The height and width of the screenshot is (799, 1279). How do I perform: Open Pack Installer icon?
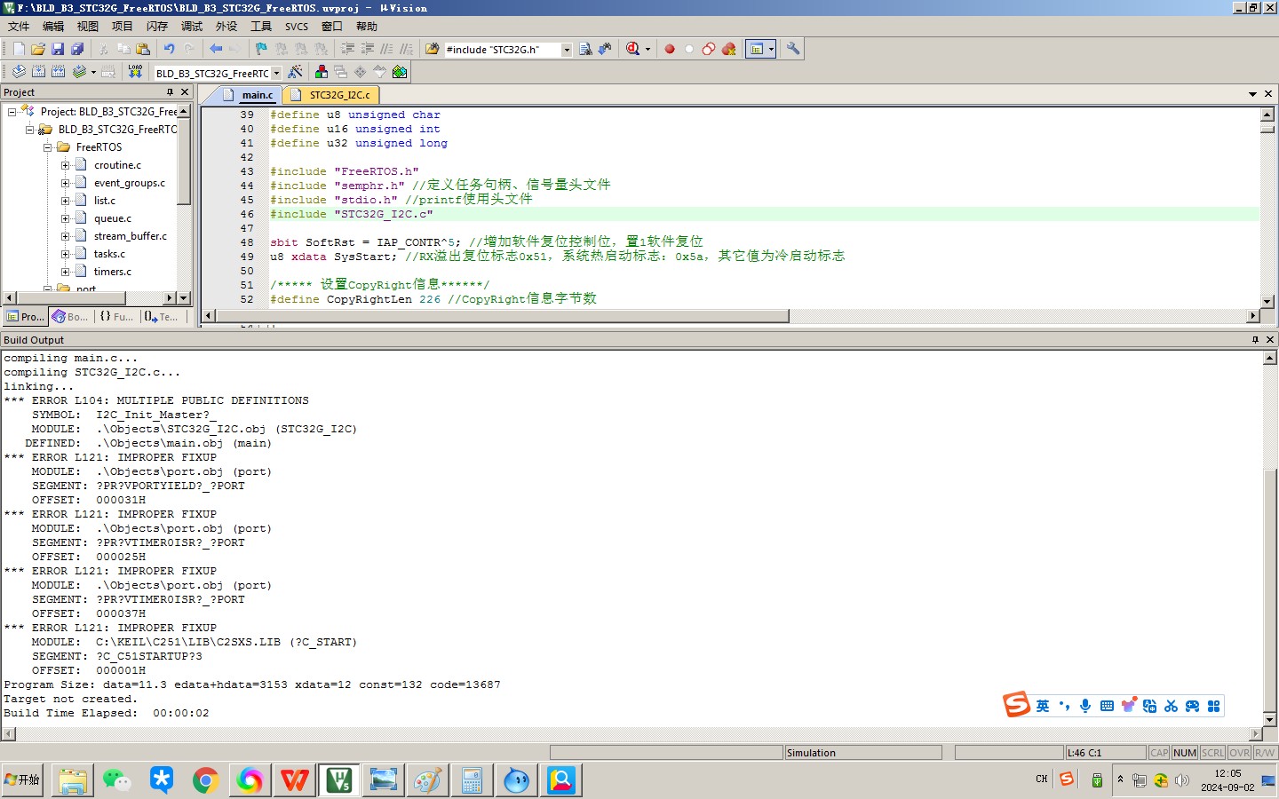point(400,72)
